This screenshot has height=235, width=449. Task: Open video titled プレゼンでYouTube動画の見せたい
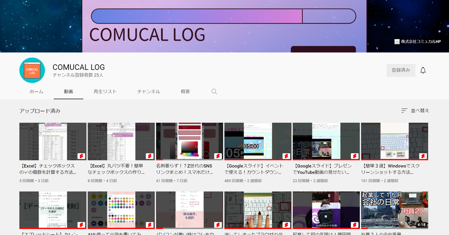(x=323, y=169)
